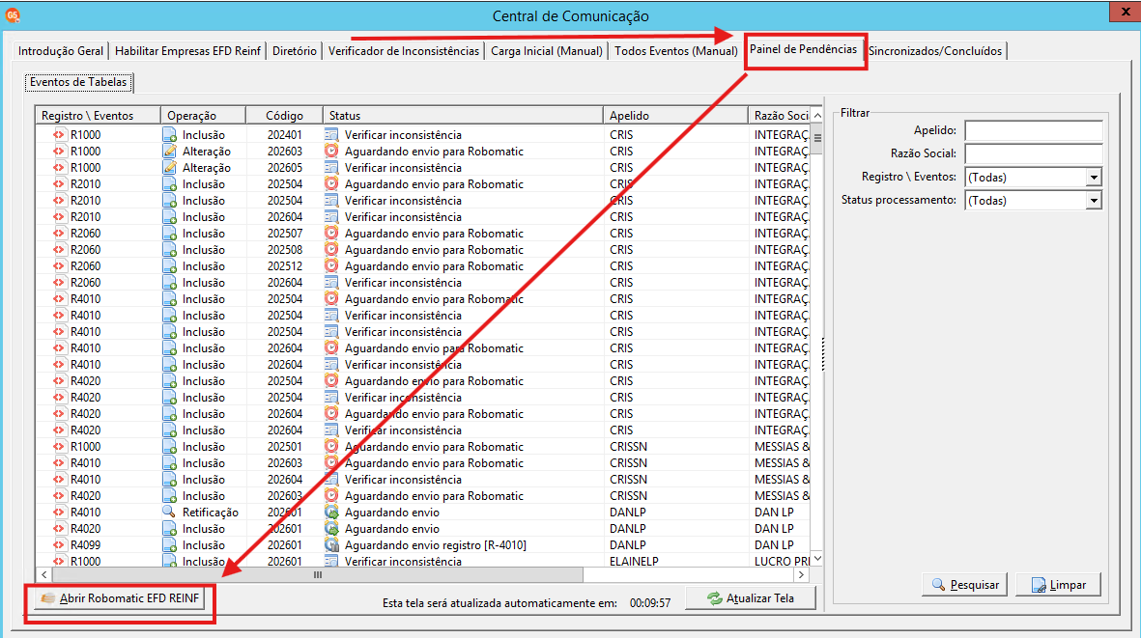
Task: Click the Pesquisar button
Action: (x=965, y=584)
